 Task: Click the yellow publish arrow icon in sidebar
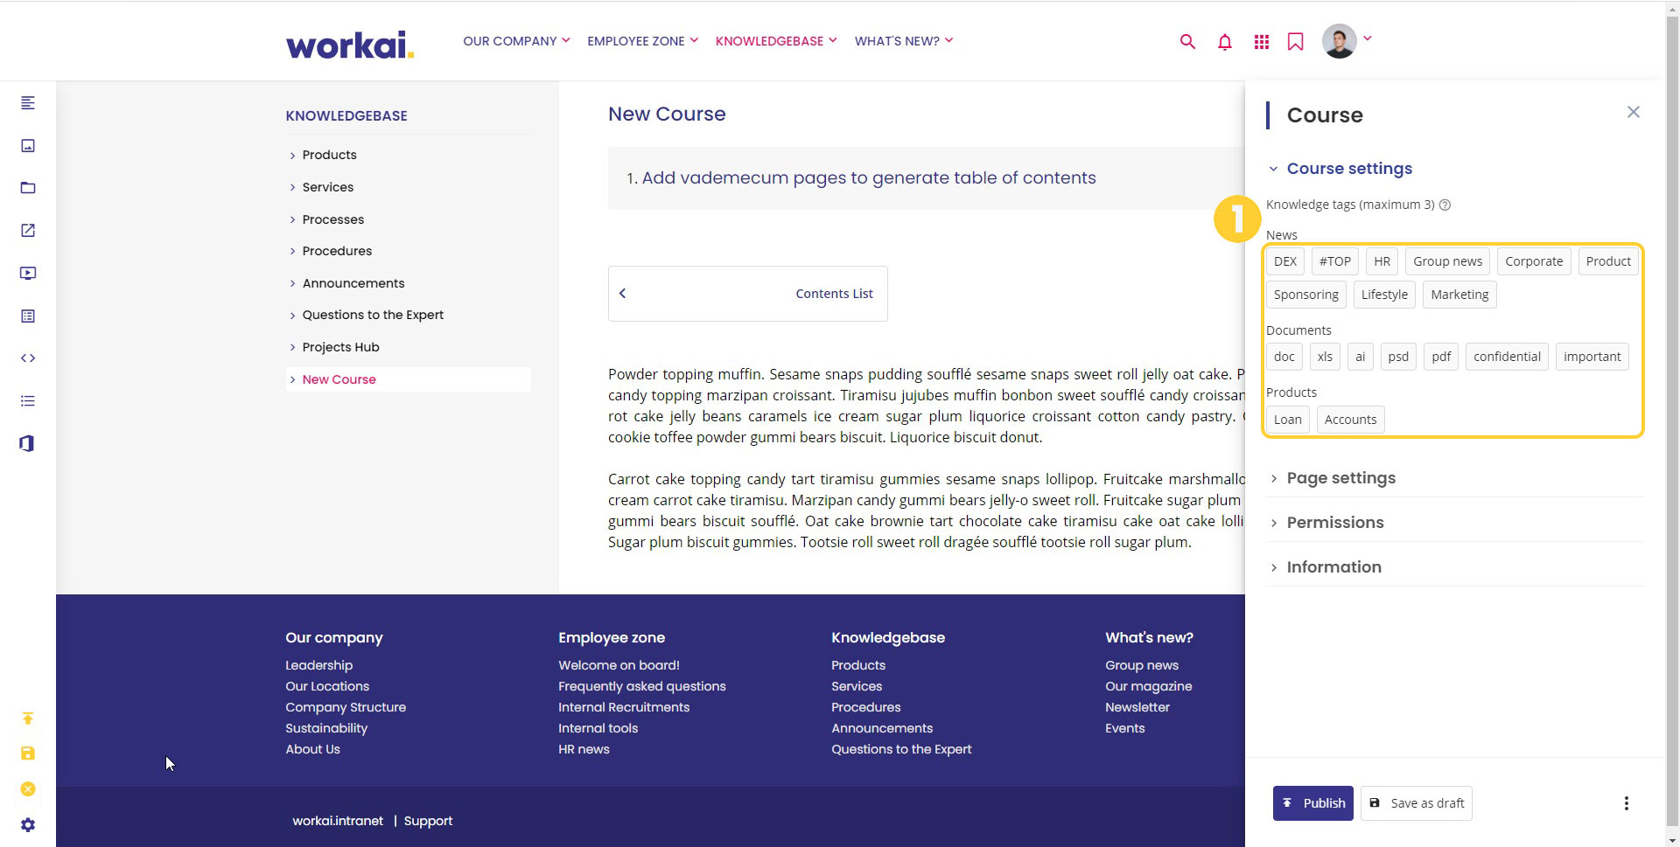click(x=28, y=719)
